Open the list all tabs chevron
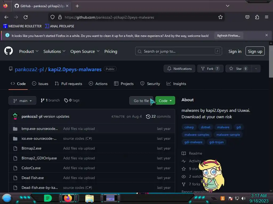Image resolution: width=273 pixels, height=204 pixels. pos(228,6)
